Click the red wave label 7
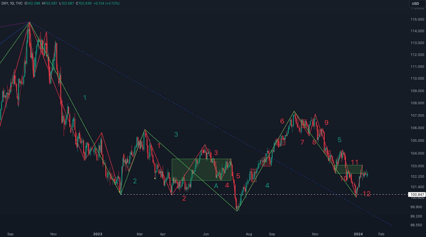The width and height of the screenshot is (426, 237). coord(302,142)
